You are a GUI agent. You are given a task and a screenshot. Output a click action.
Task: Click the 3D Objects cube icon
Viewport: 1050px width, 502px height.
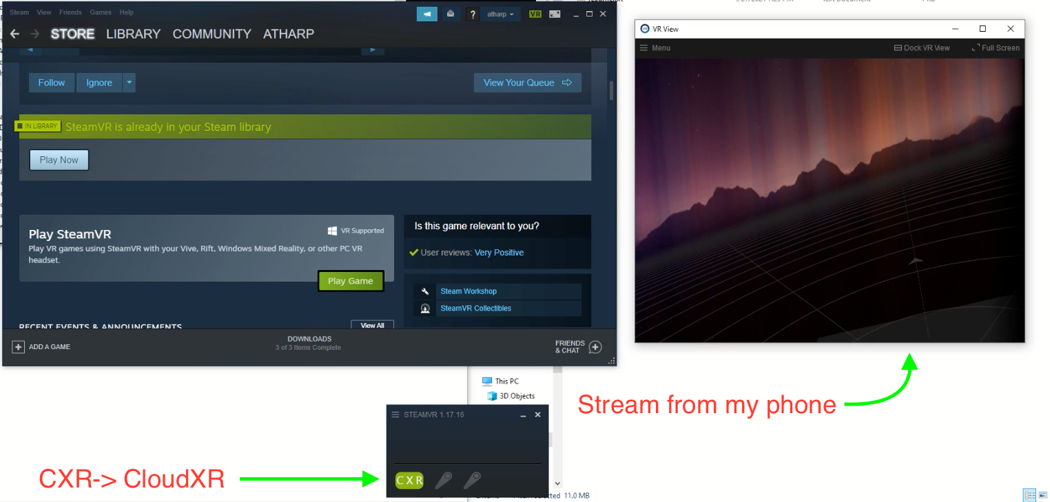(x=492, y=396)
